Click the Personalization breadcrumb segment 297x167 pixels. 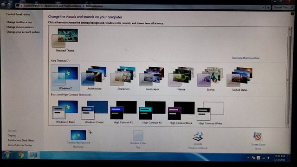pos(94,6)
